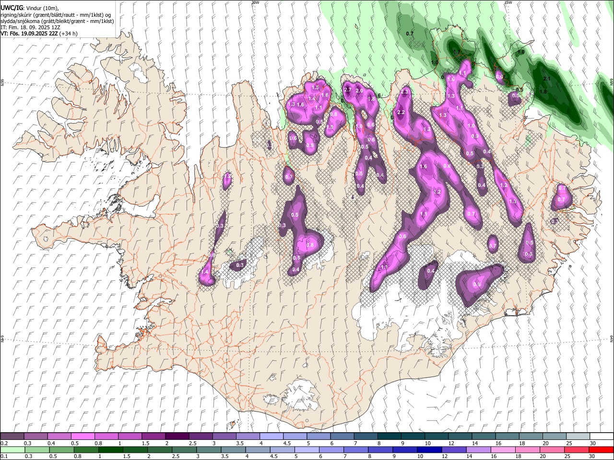Image resolution: width=614 pixels, height=460 pixels.
Task: Select the deep navy blue 10 swatch, green scale
Action: pos(430,449)
